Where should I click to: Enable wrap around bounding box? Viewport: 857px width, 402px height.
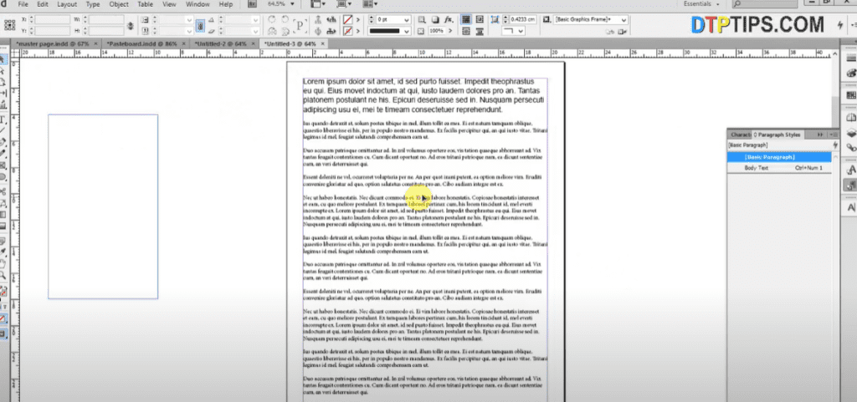(x=480, y=19)
